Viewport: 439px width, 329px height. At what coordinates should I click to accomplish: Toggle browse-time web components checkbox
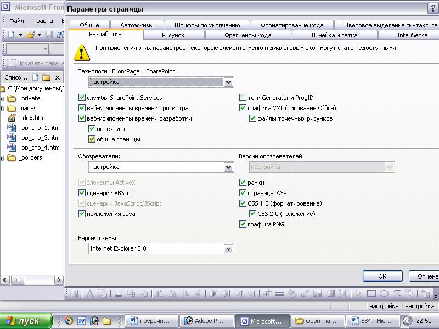click(82, 107)
